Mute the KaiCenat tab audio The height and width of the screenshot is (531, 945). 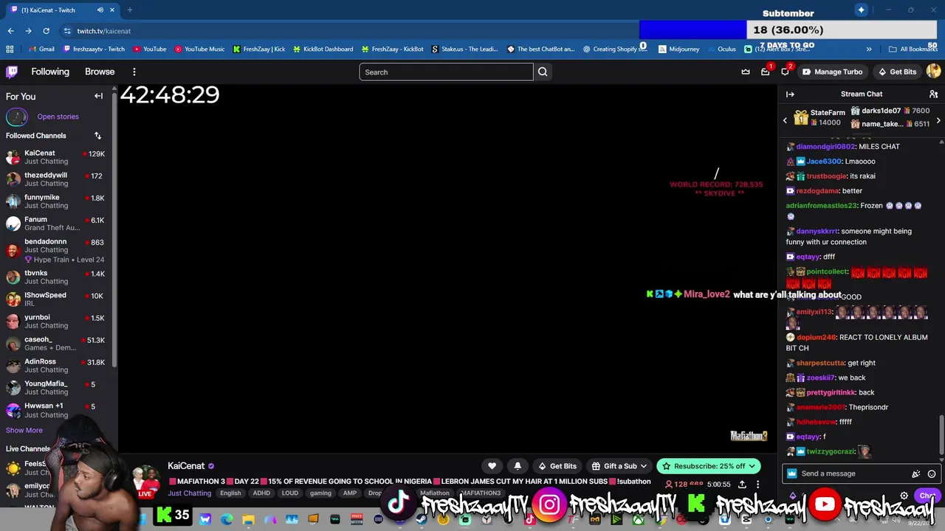100,10
